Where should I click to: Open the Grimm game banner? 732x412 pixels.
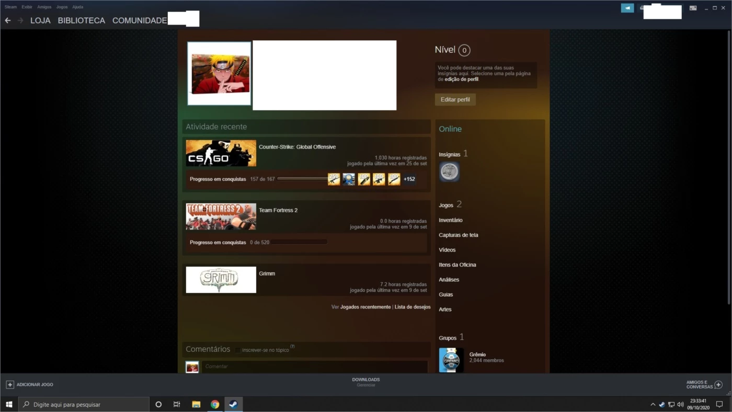(221, 280)
